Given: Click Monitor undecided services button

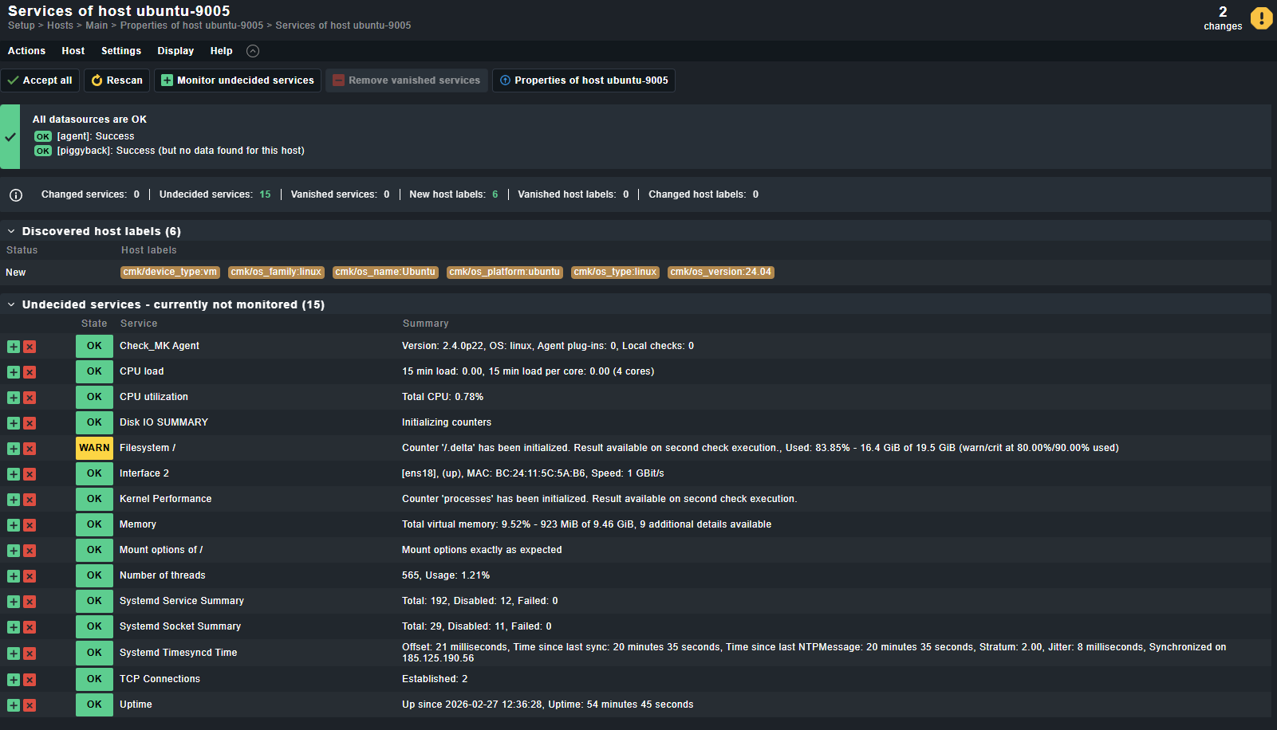Looking at the screenshot, I should 238,80.
